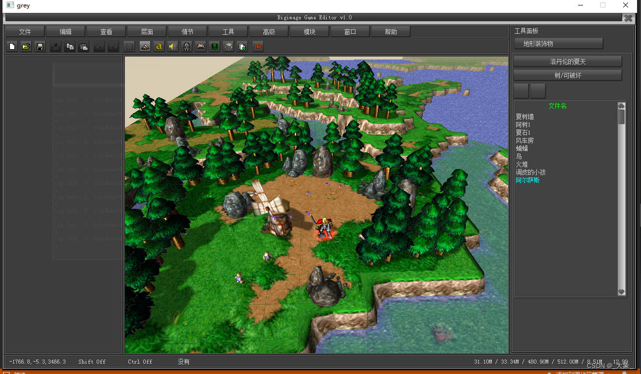This screenshot has height=374, width=641.
Task: Open the 洛丹伦的夏天 tileset dropdown
Action: click(568, 62)
